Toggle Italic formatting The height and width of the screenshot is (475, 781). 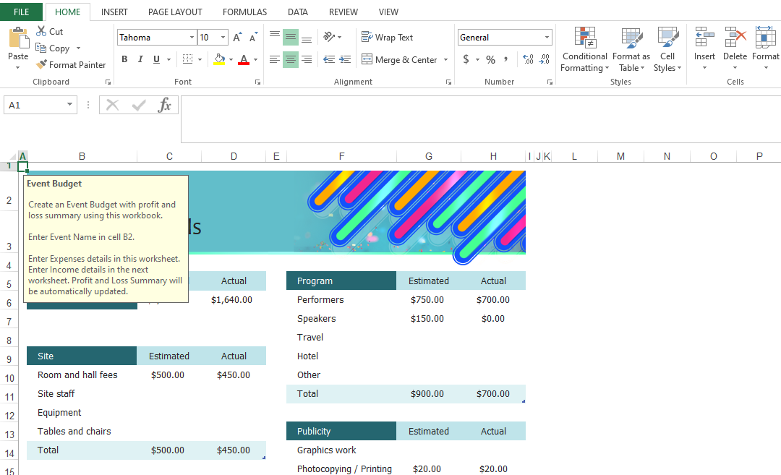[x=140, y=59]
